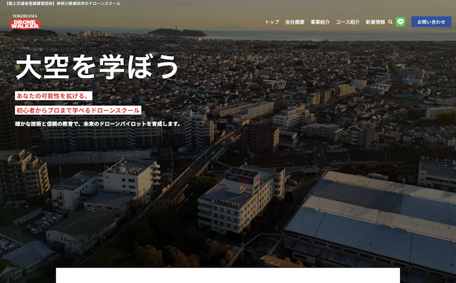456x283 pixels.
Task: Click the Yokohama Drone Walker logo
Action: 25,22
